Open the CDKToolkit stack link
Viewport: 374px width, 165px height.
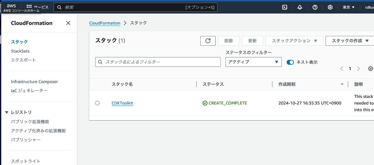point(122,103)
